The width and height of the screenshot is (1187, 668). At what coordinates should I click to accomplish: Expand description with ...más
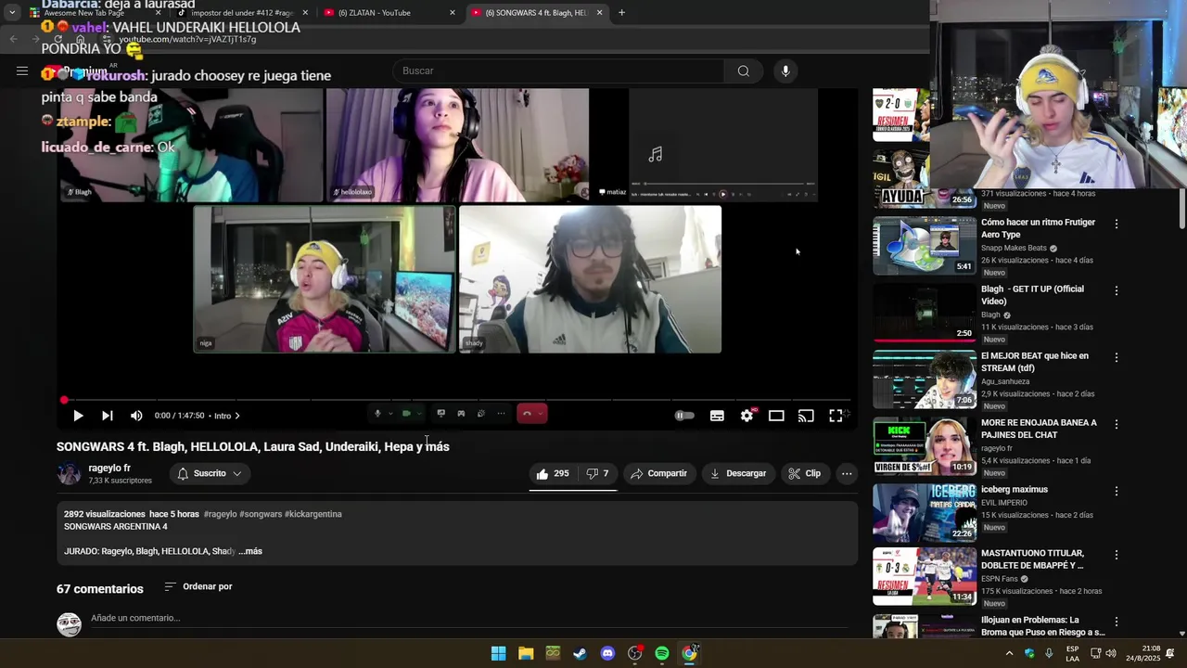[x=250, y=551]
